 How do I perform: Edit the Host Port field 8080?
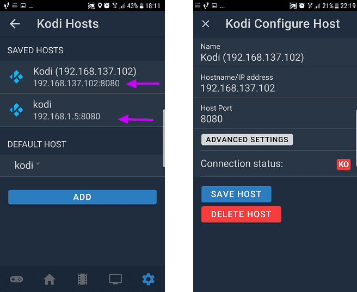tap(275, 114)
